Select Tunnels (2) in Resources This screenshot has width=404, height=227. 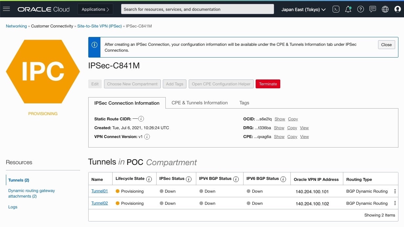pyautogui.click(x=19, y=180)
